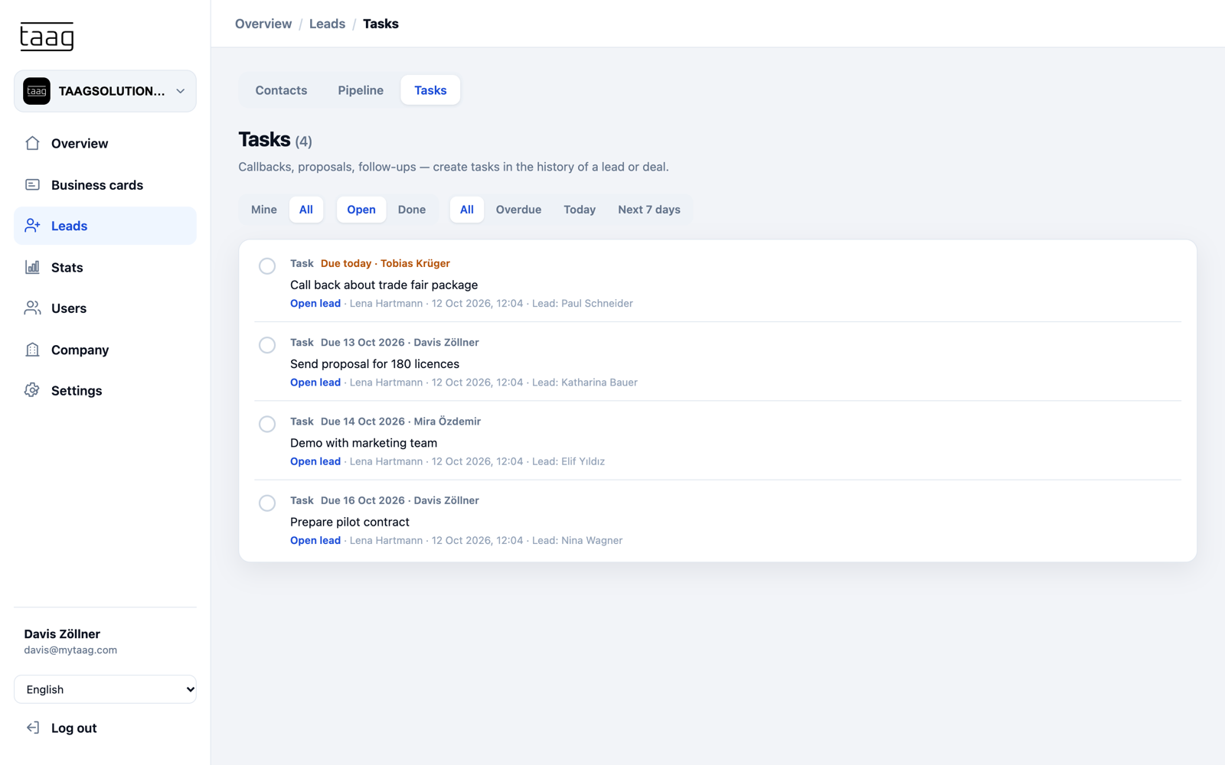The width and height of the screenshot is (1225, 765).
Task: Click the Leads person-plus icon
Action: tap(32, 226)
